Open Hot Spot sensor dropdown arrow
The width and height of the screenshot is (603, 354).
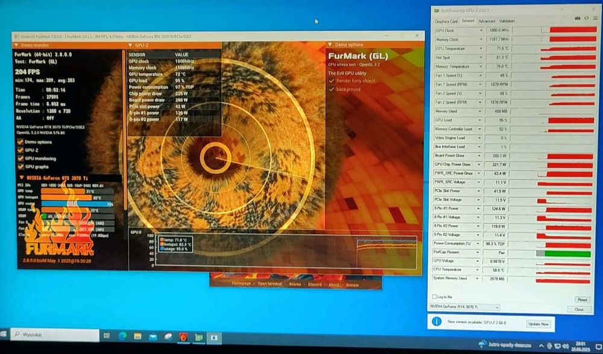coord(481,57)
